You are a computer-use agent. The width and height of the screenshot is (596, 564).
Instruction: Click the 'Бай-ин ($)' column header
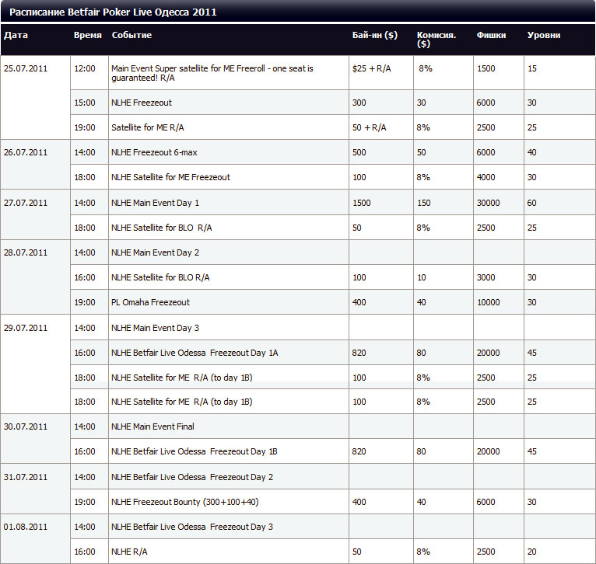point(375,35)
